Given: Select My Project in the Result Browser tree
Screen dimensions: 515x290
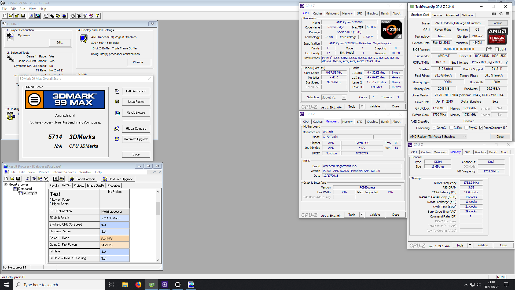Looking at the screenshot, I should pos(30,193).
